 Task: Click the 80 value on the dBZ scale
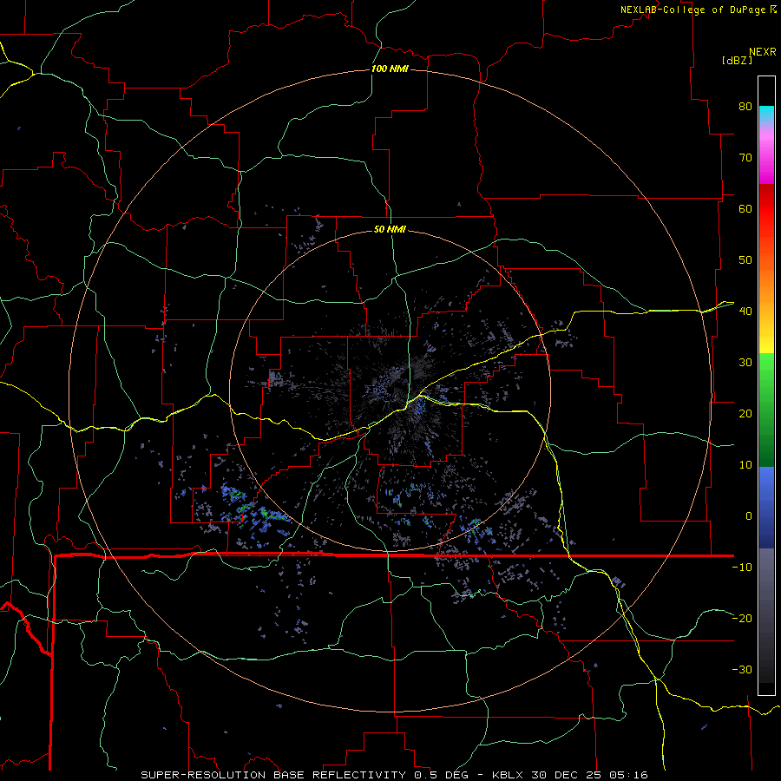(x=745, y=107)
